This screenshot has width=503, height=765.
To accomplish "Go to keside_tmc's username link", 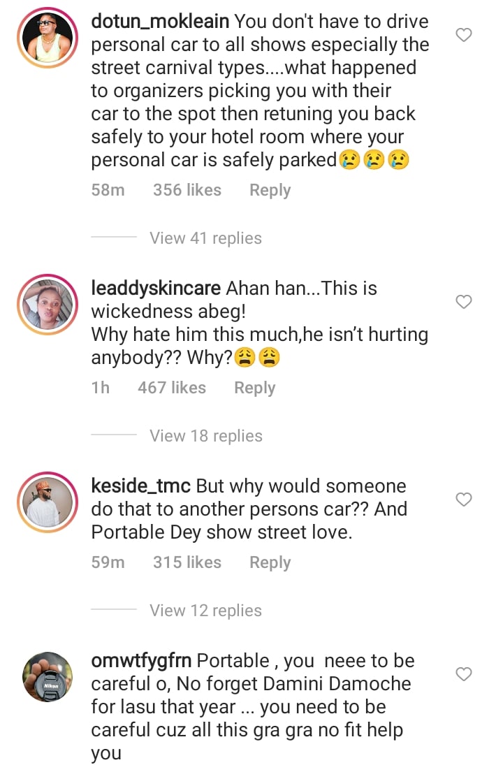I will click(x=141, y=486).
